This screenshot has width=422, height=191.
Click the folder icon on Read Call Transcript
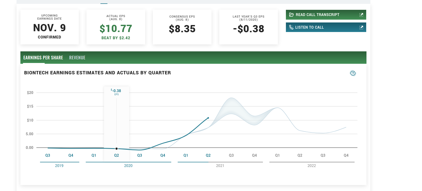tap(291, 15)
